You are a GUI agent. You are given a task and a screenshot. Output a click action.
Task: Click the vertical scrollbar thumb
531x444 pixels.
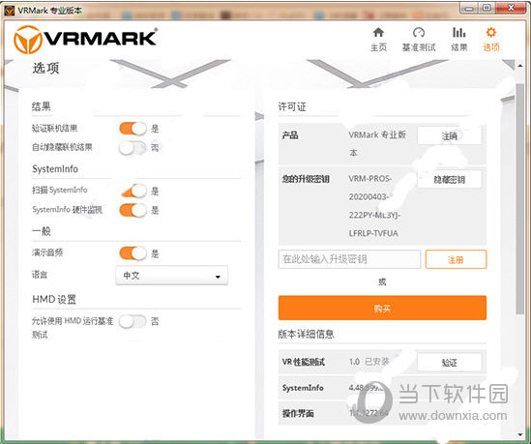pyautogui.click(x=519, y=199)
